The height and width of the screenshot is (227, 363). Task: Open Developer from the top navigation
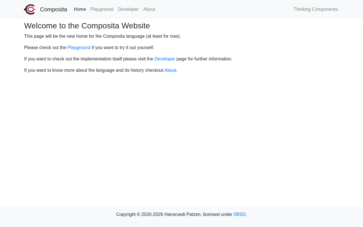click(x=128, y=9)
